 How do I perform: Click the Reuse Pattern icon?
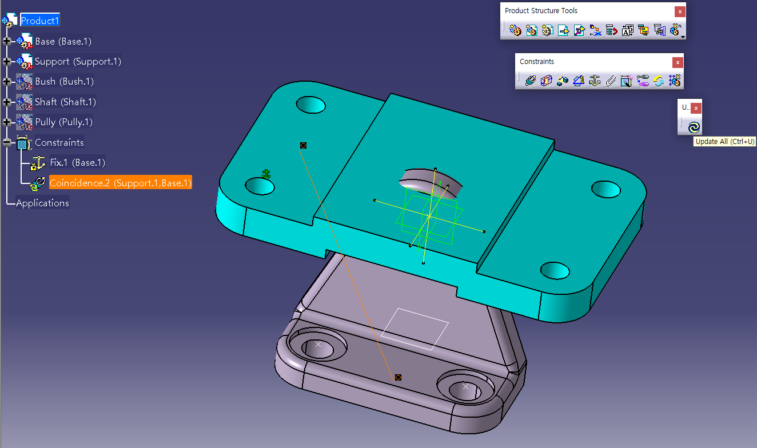pyautogui.click(x=675, y=81)
